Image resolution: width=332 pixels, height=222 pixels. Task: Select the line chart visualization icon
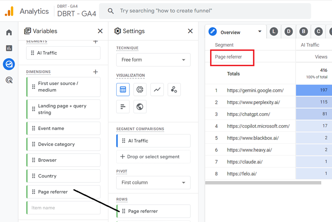coord(157,90)
